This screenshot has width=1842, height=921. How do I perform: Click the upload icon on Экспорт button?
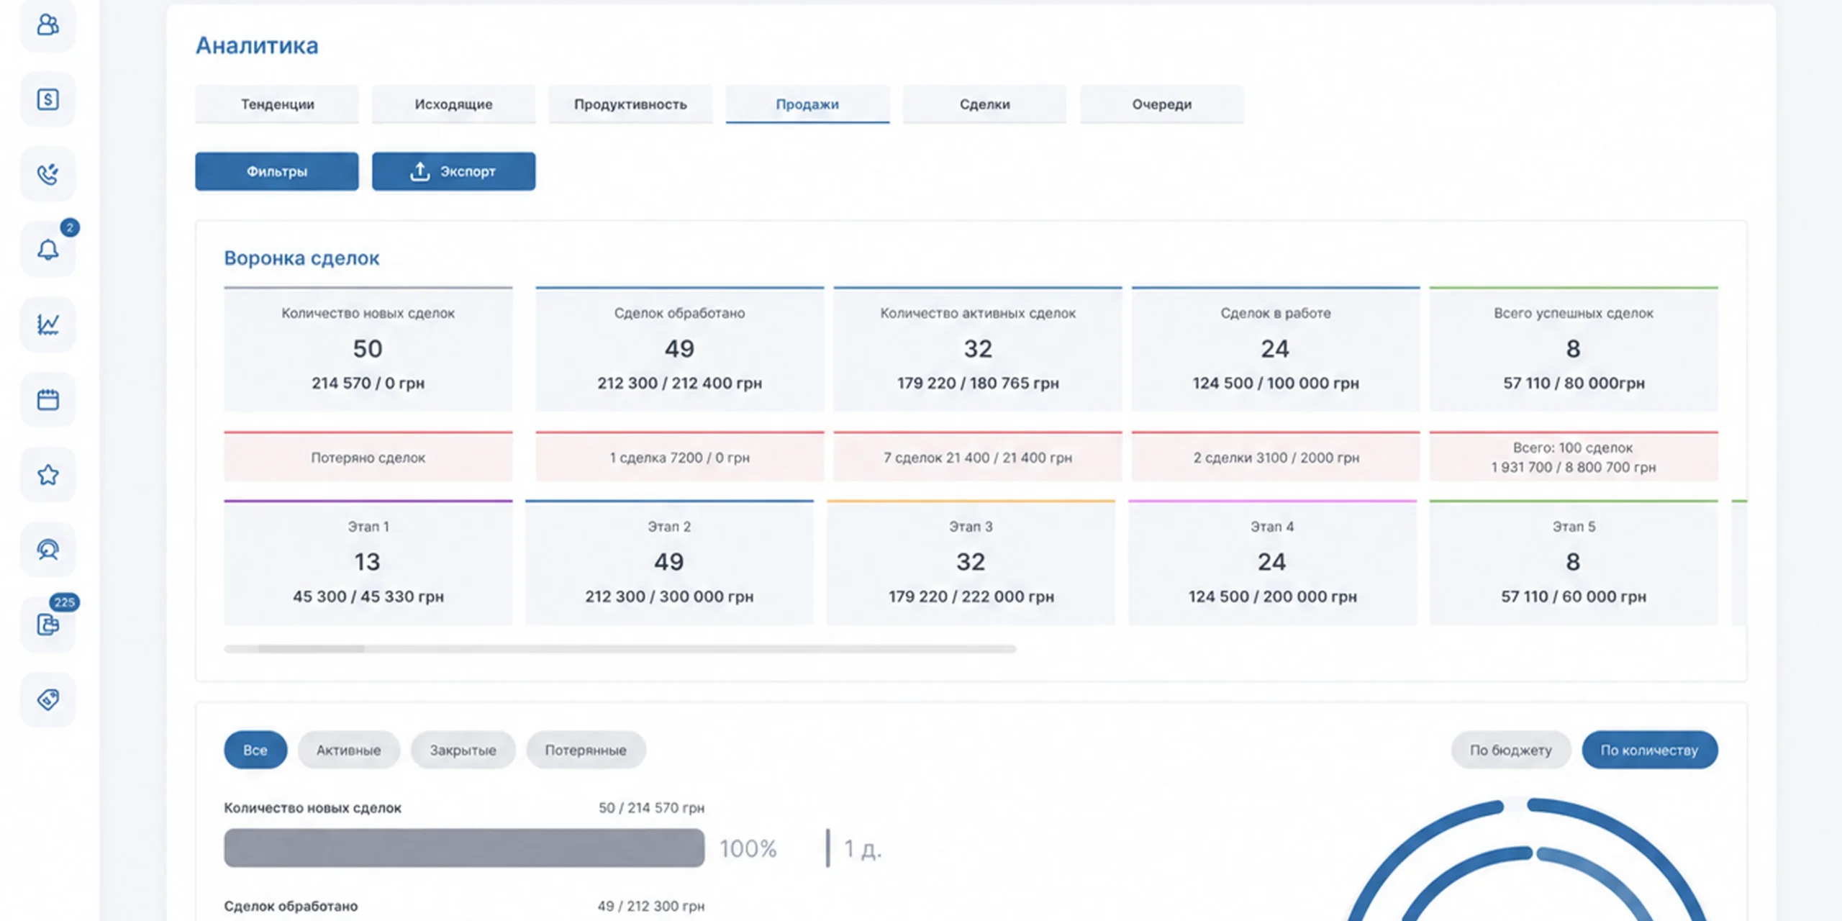(419, 171)
